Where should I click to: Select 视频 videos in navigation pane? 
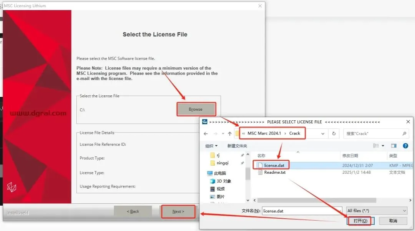[x=217, y=189]
